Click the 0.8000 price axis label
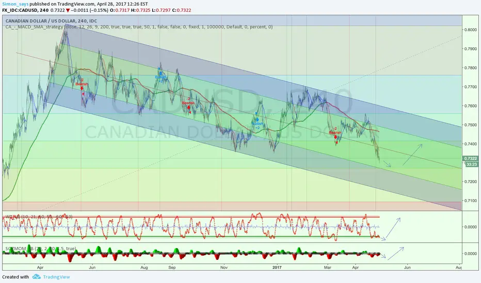Image resolution: width=481 pixels, height=283 pixels. pos(471,30)
